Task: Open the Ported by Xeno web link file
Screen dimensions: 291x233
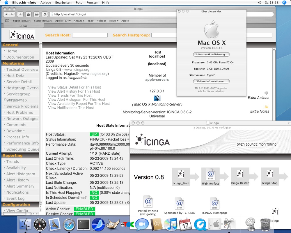Action: [148, 202]
